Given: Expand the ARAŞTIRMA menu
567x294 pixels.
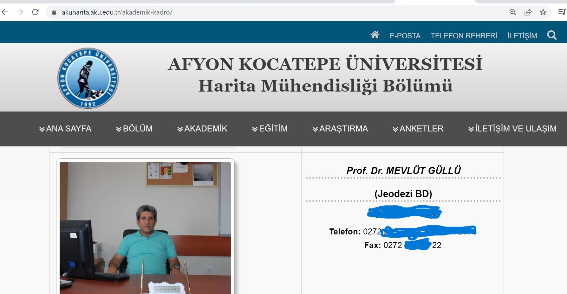Looking at the screenshot, I should 340,129.
